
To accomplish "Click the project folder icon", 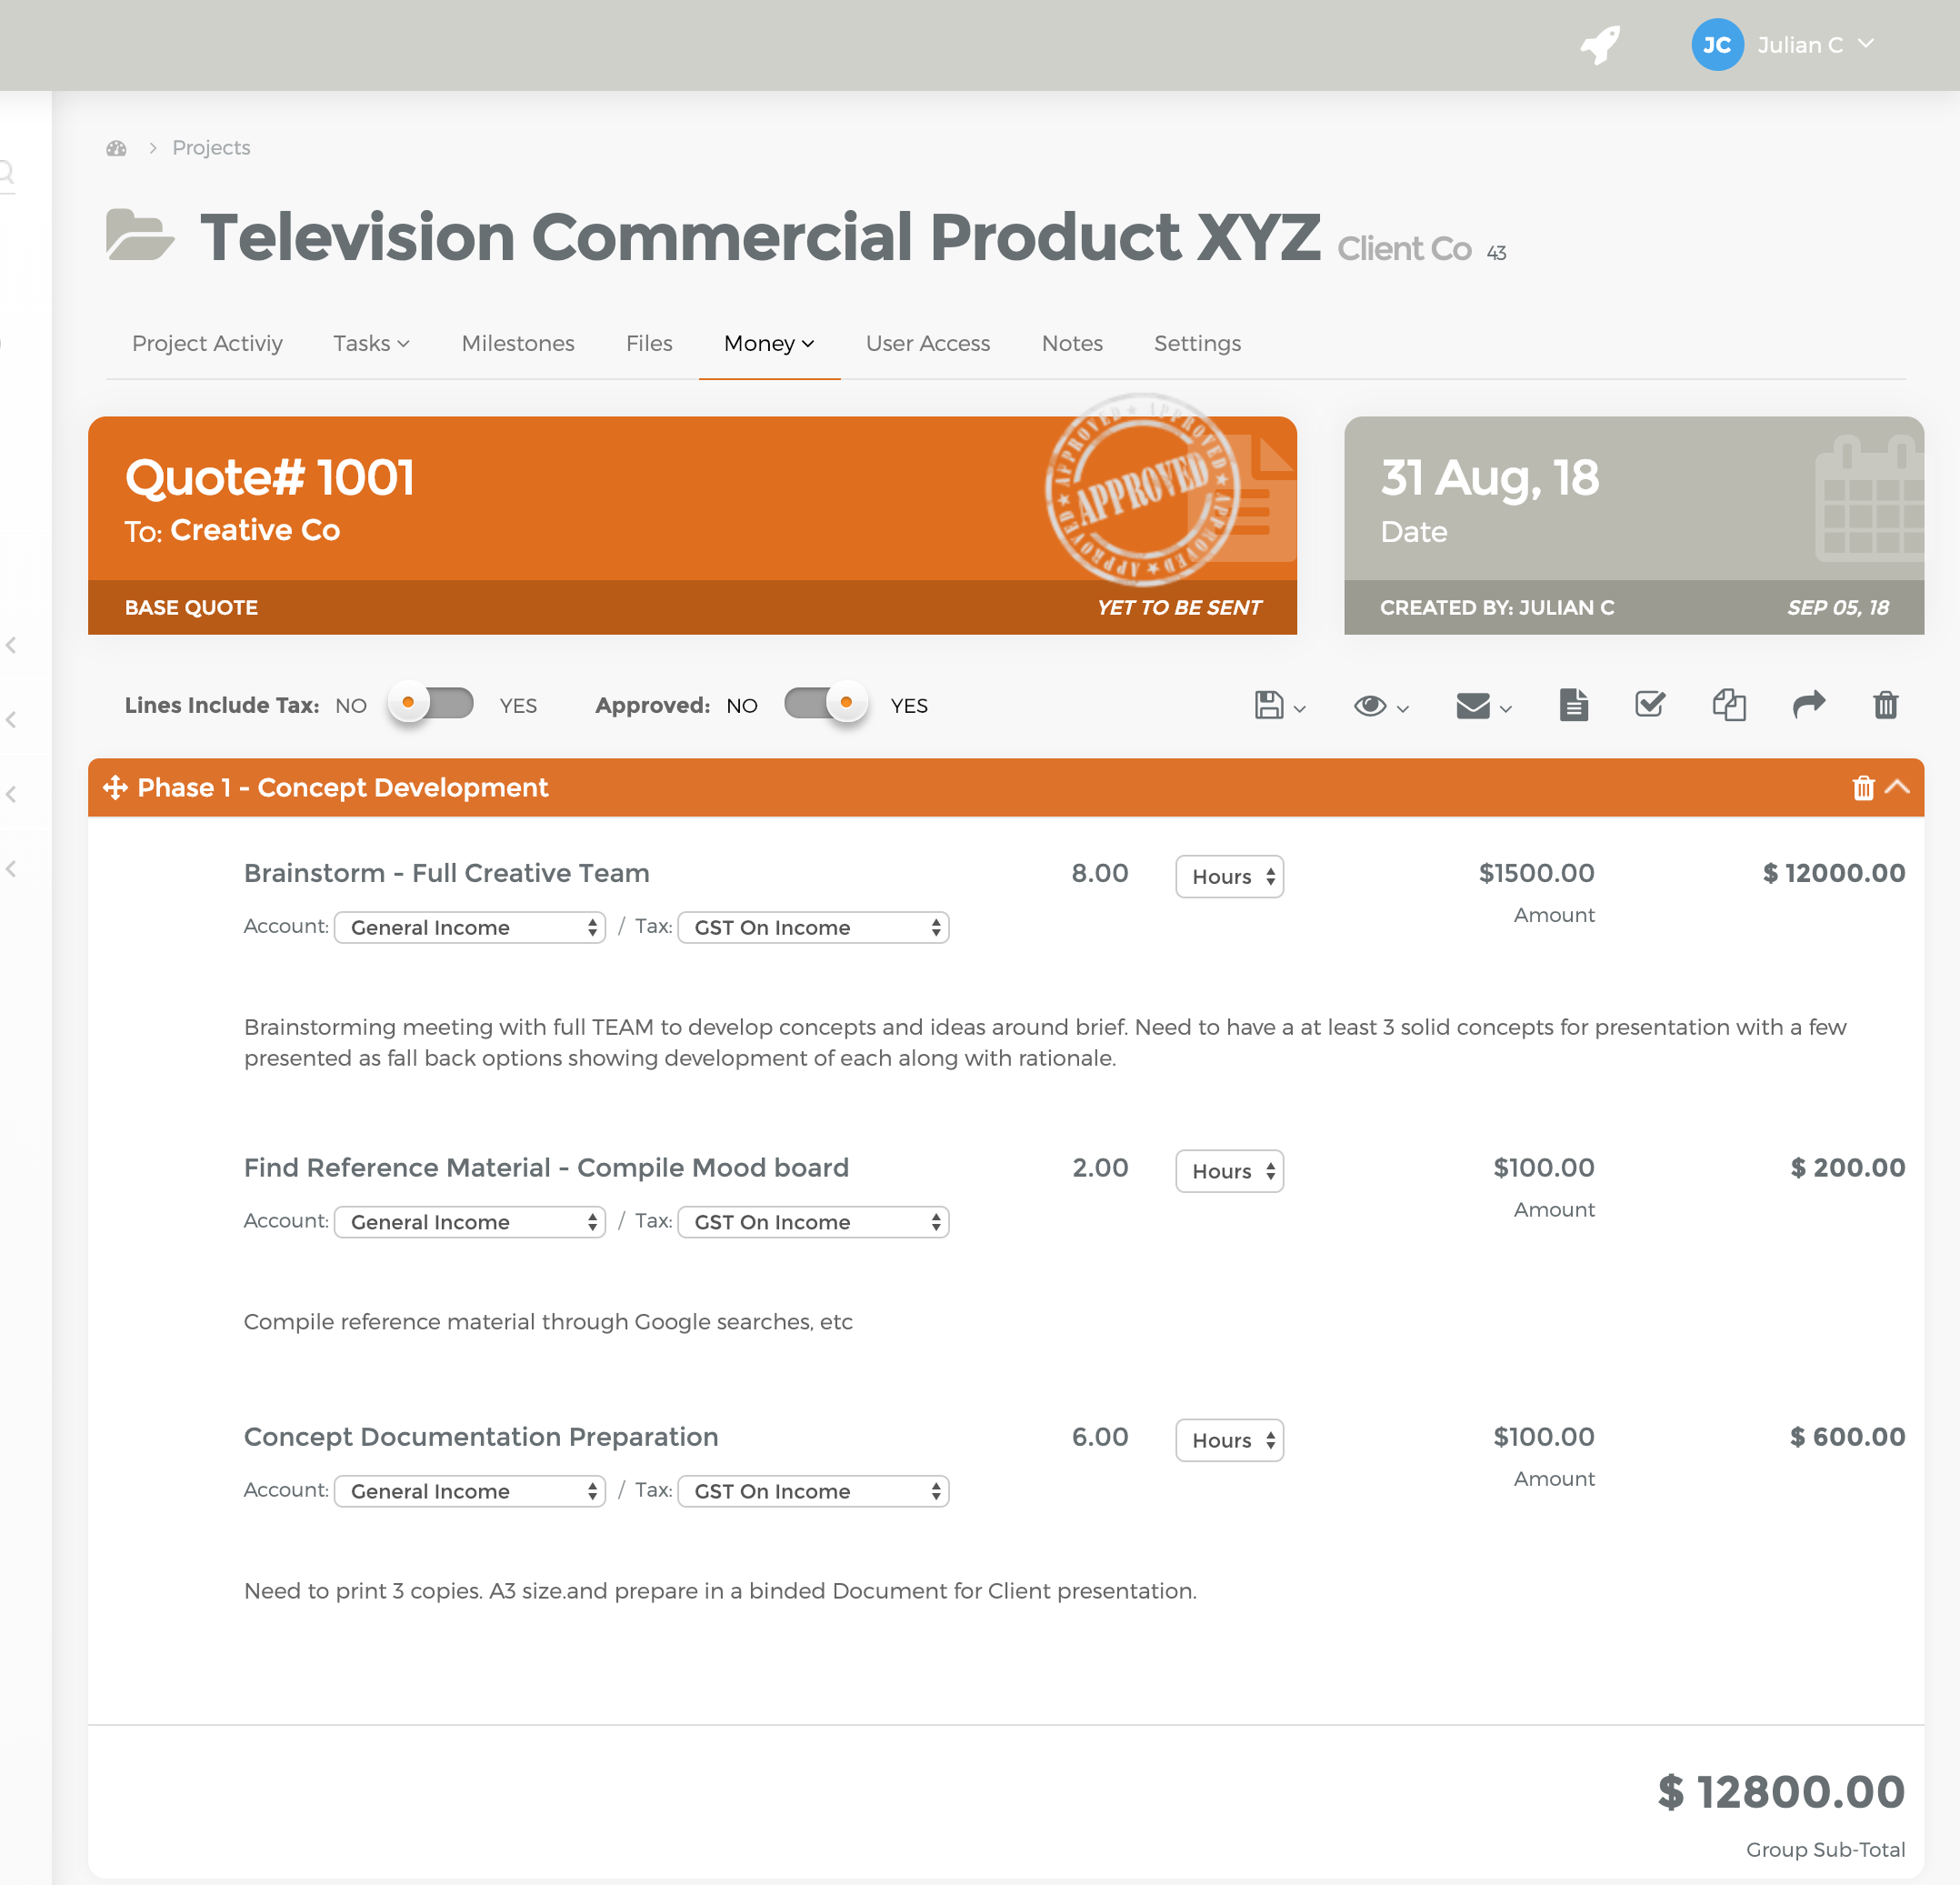I will [140, 234].
